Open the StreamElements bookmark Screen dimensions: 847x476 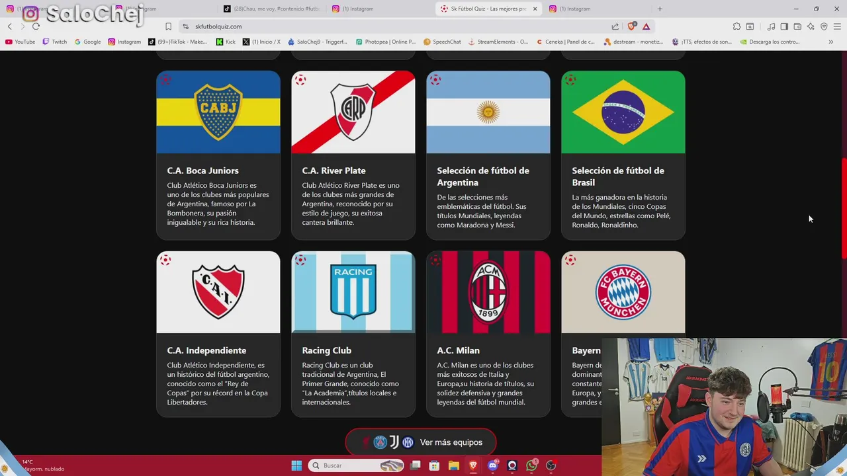point(498,42)
